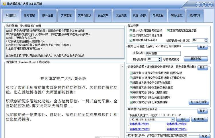Toggle 套用皮肤 (建议不选) checkbox
Screen dimensions: 215x138
(x=131, y=40)
